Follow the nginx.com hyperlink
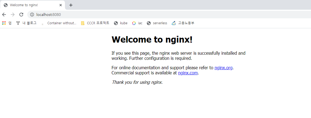 coord(188,73)
